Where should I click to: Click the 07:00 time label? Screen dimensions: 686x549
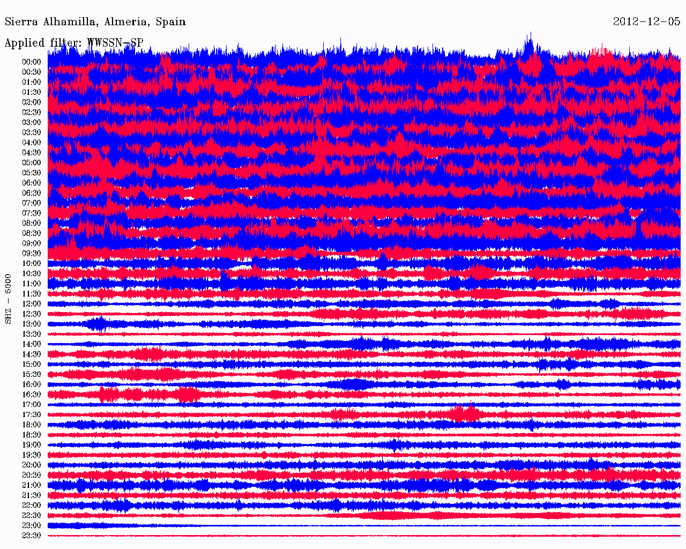coord(32,203)
